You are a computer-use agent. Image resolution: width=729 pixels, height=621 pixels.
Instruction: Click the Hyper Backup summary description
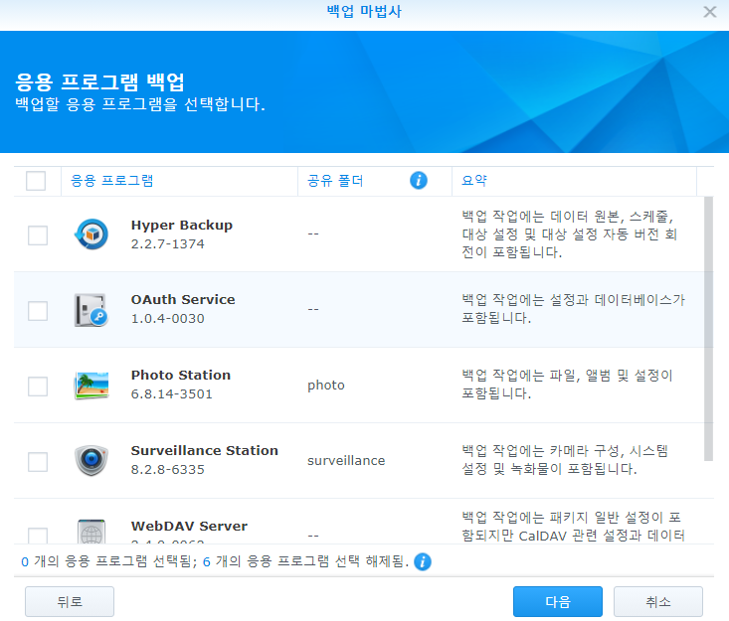point(569,234)
